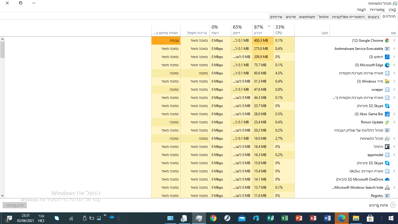
Task: Click the חיפוש (3) magnifier process icon
Action: [387, 57]
